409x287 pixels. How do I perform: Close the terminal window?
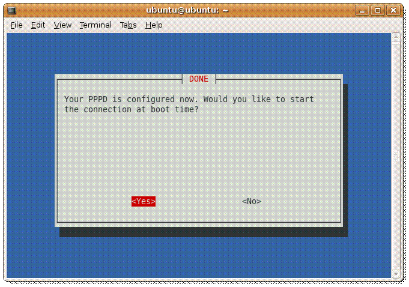pyautogui.click(x=393, y=10)
